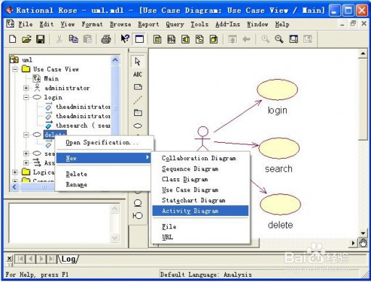Viewport: 371px width, 282px height.
Task: Expand the administrator actor node
Action: tap(26, 88)
